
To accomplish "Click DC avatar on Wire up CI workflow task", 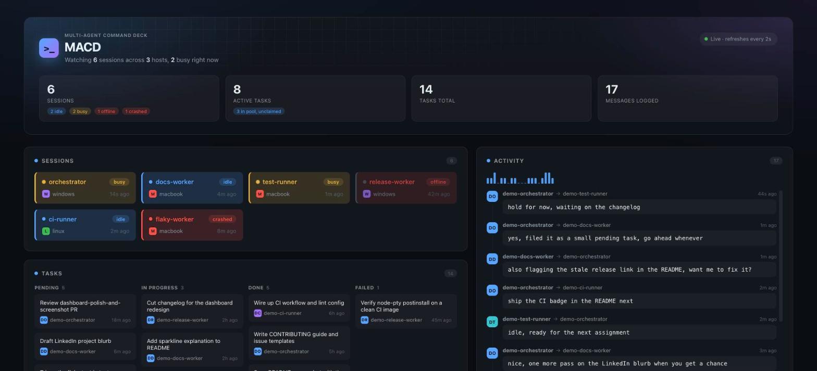I will (257, 313).
